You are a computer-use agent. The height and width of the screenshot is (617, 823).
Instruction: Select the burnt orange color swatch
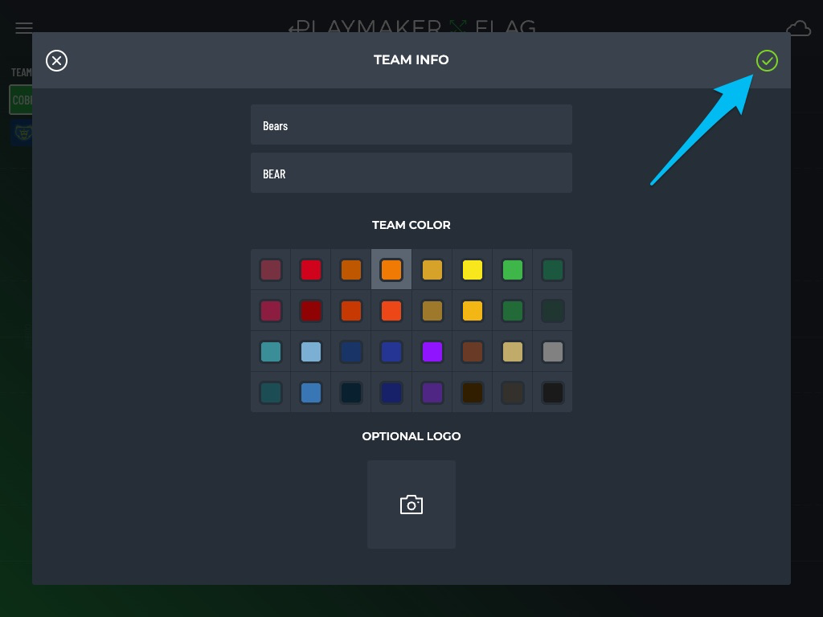click(x=351, y=270)
